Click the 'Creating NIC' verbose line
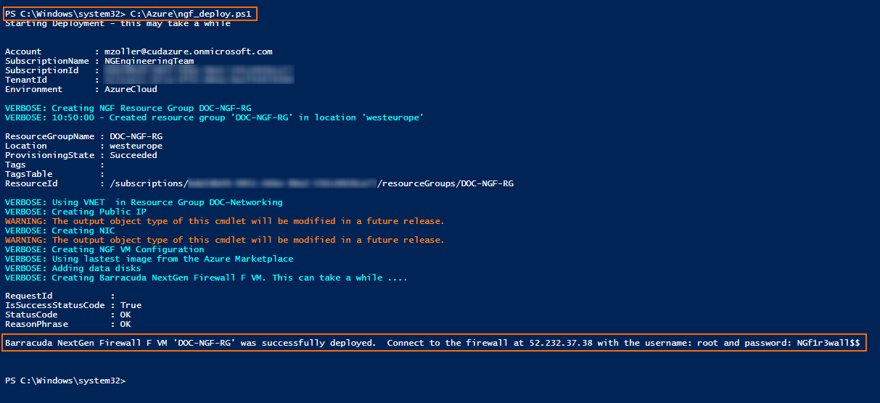The width and height of the screenshot is (880, 403). [x=59, y=230]
